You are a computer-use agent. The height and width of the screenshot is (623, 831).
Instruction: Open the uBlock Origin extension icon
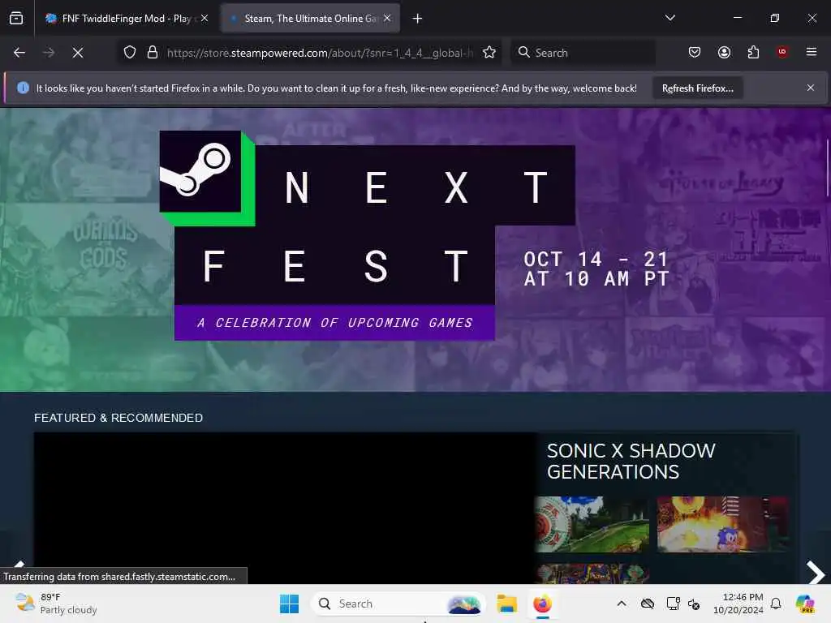coord(782,52)
